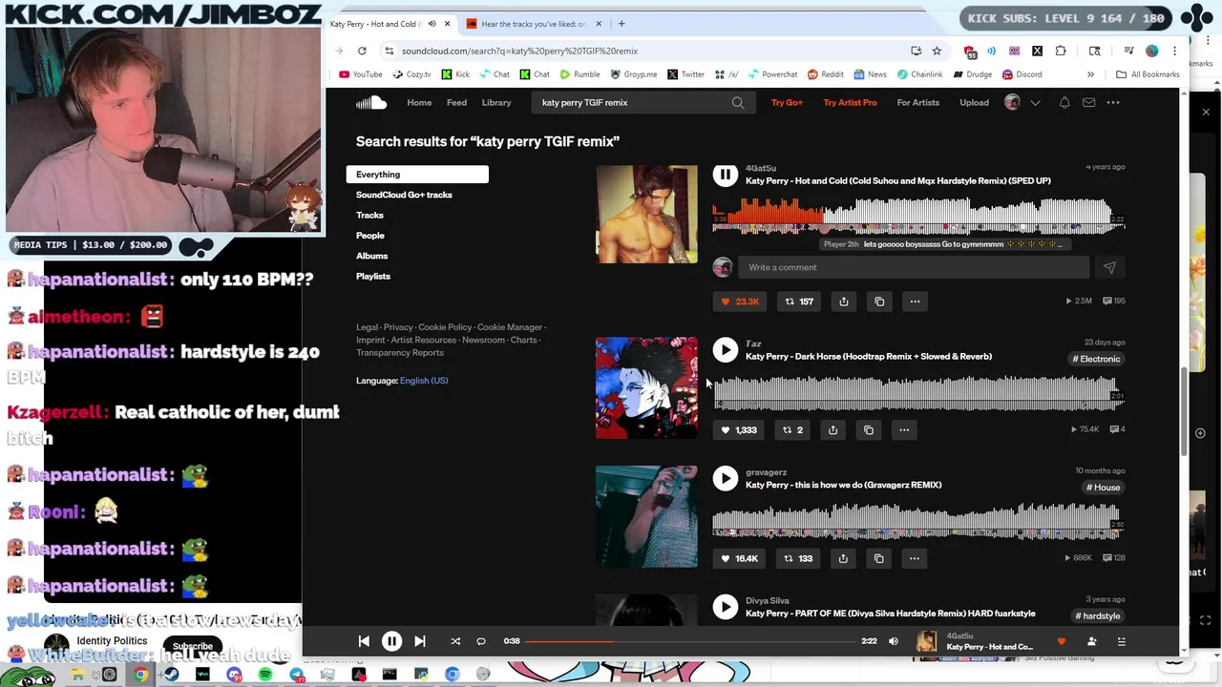Open the For Artists page
Viewport: 1222px width, 687px height.
tap(917, 102)
